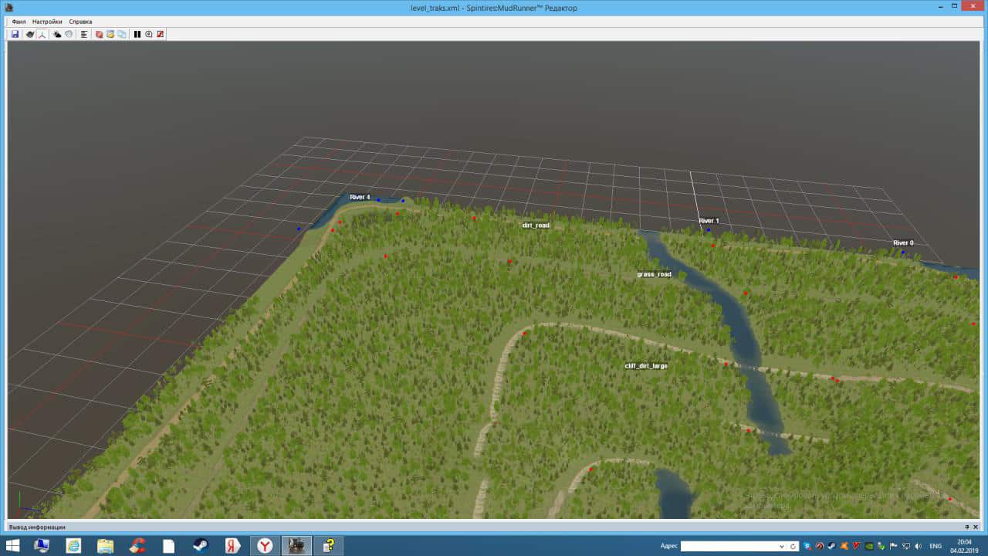Viewport: 988px width, 556px height.
Task: Close the Вывод информации output panel
Action: 976,527
